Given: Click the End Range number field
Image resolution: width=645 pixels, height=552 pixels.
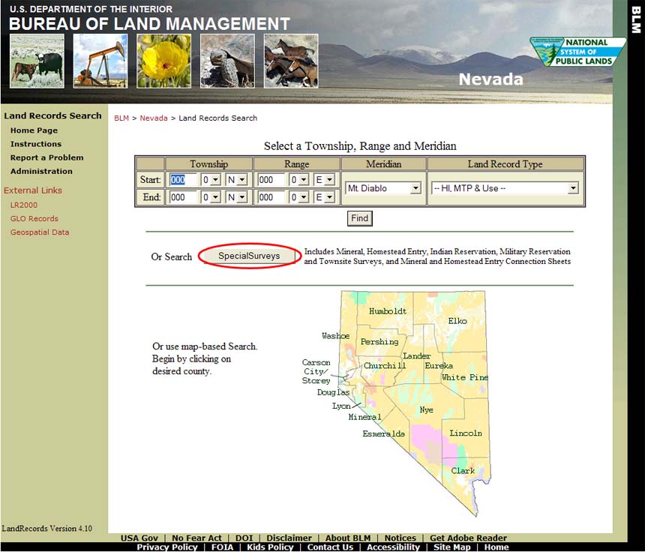Looking at the screenshot, I should click(271, 197).
